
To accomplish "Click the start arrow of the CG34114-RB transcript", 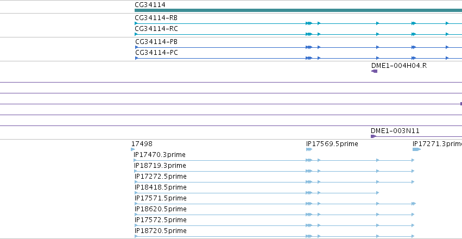I will 136,23.
